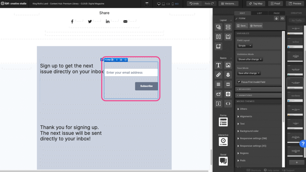Click the ID button in Form header
Screen dimensions: 306x172
click(x=282, y=18)
